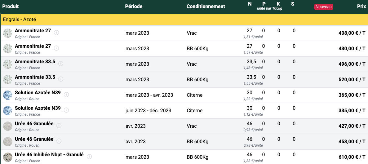368x164 pixels.
Task: Sort by the Période column header
Action: [x=134, y=6]
